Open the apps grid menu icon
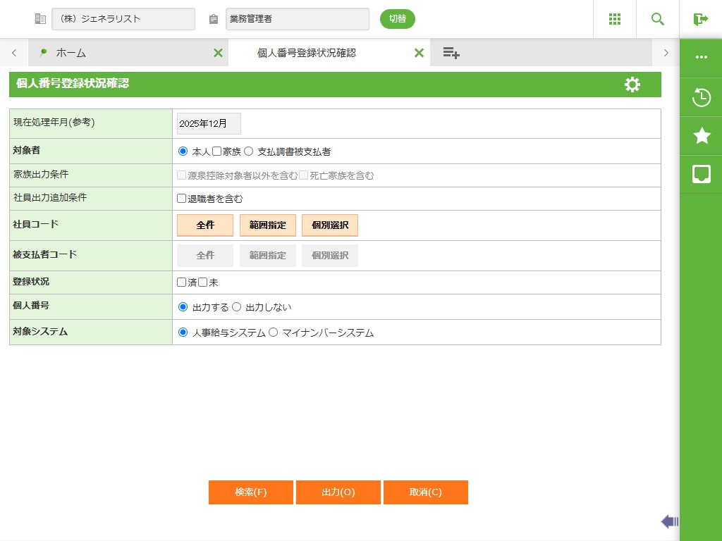 click(614, 19)
